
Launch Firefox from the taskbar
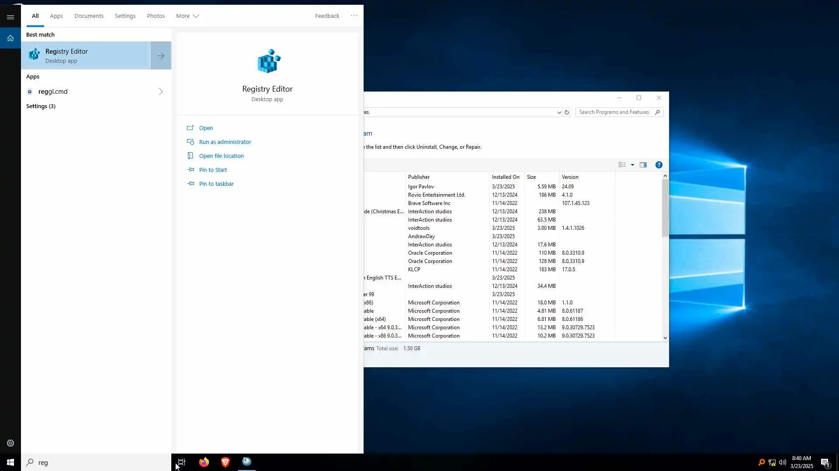(204, 462)
